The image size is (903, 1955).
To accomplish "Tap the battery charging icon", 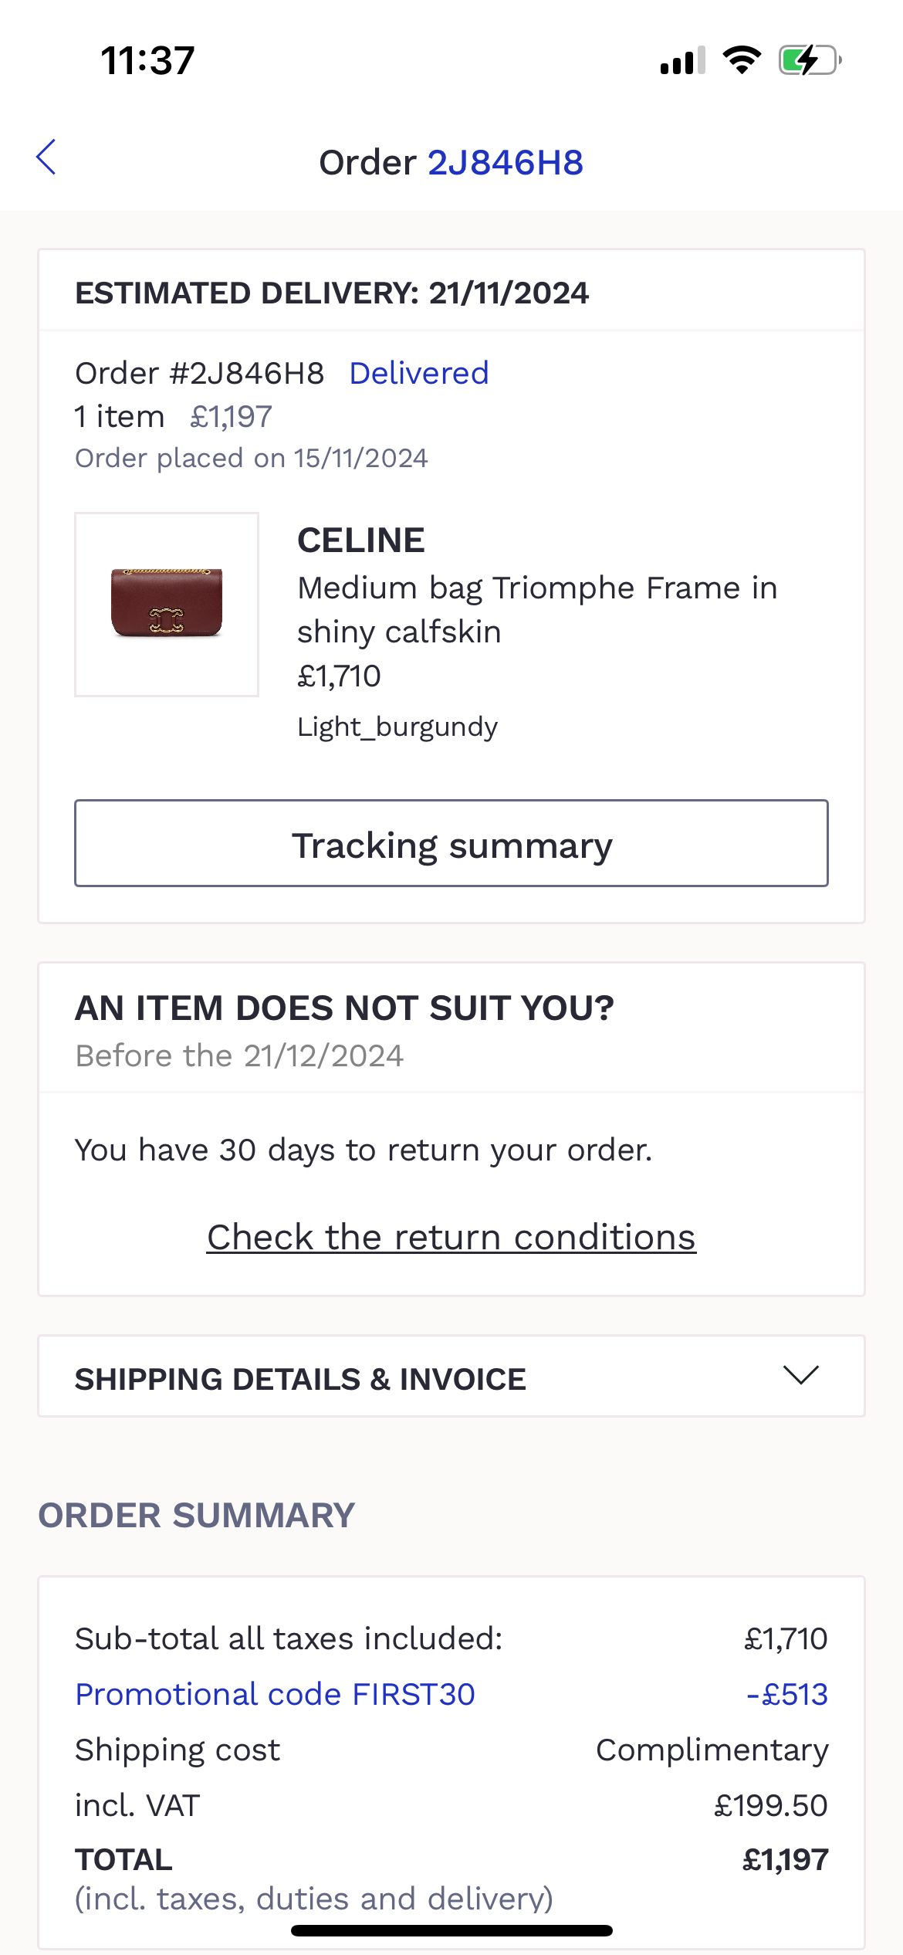I will 809,60.
